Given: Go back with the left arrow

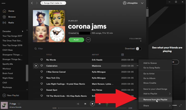Looking at the screenshot, I should coord(32,3).
